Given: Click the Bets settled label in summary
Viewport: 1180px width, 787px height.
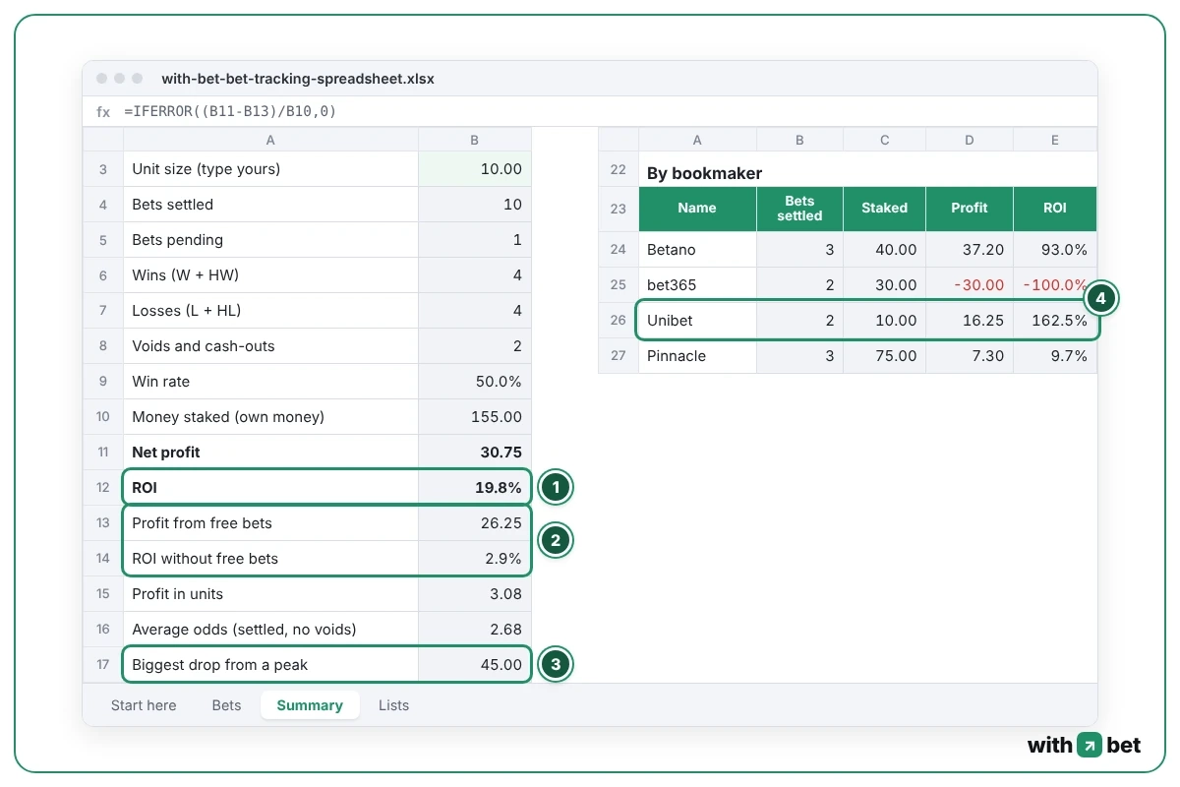Looking at the screenshot, I should click(172, 205).
